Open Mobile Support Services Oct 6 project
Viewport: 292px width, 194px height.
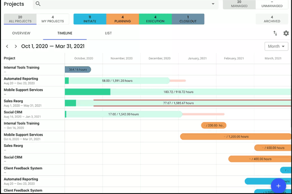(23, 137)
